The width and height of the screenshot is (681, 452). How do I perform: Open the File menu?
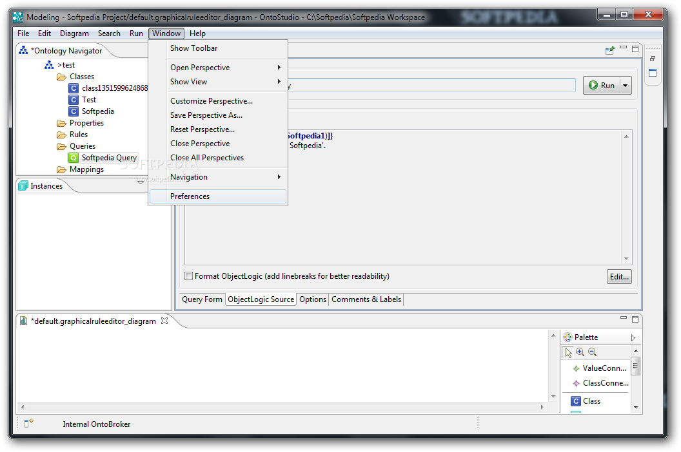(x=23, y=33)
